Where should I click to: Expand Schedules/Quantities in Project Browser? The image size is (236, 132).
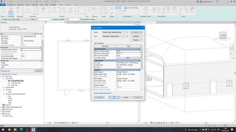1,107
